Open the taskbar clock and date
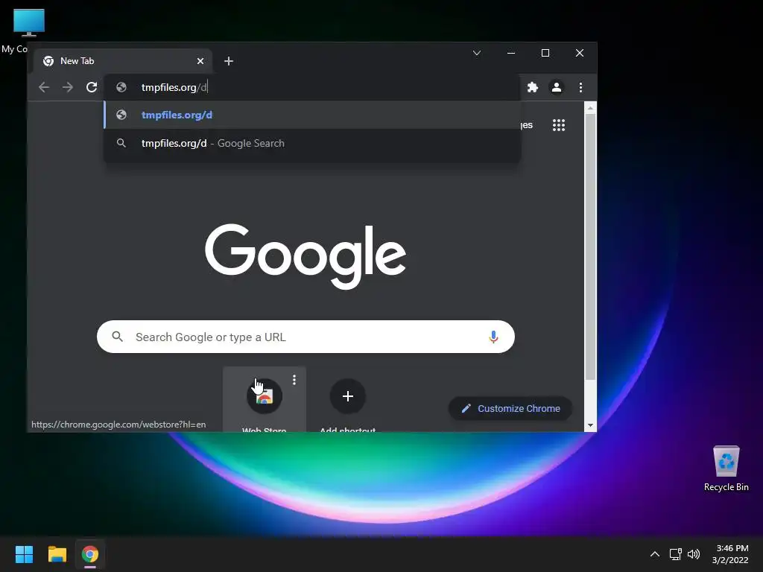Viewport: 763px width, 572px height. click(x=730, y=554)
